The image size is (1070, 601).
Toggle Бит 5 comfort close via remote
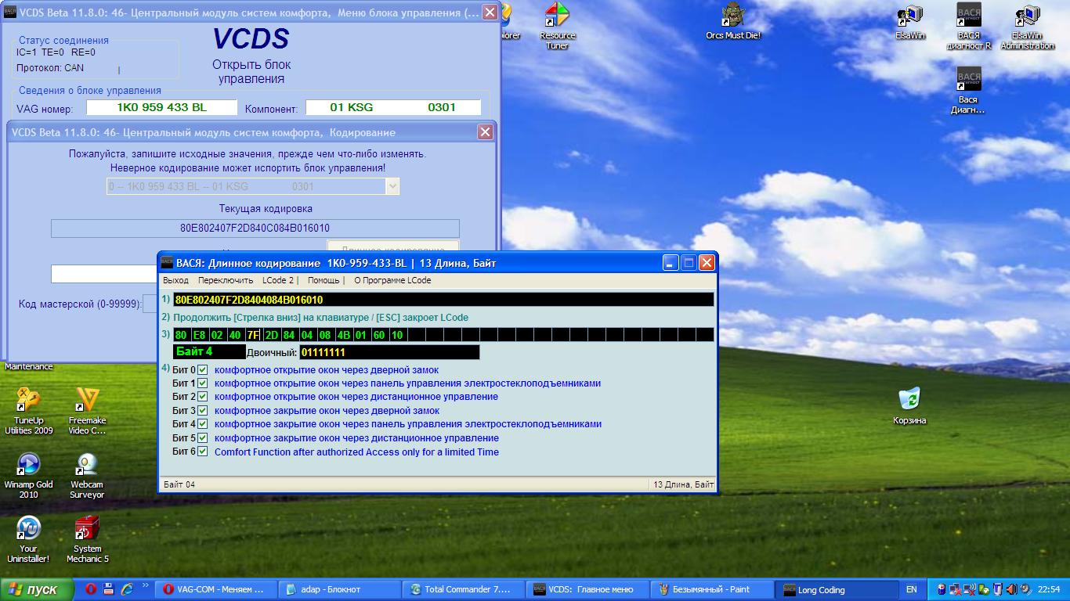click(x=203, y=438)
